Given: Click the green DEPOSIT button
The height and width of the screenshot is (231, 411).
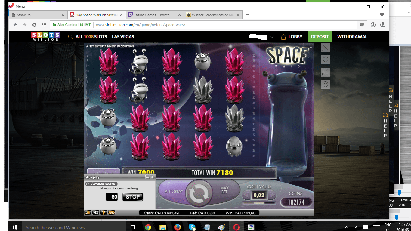Looking at the screenshot, I should (320, 37).
